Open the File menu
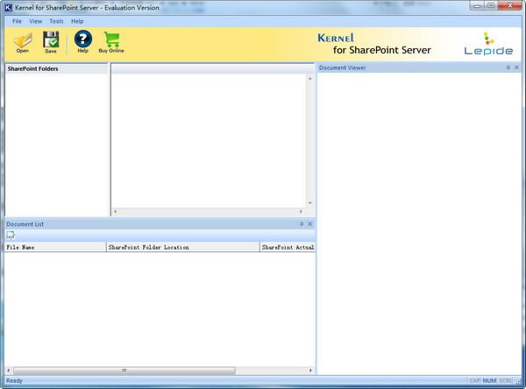 point(18,20)
